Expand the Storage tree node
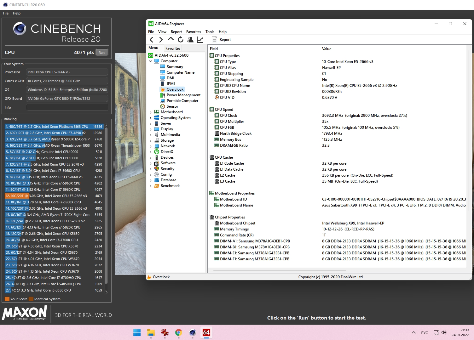This screenshot has width=474, height=340. (x=151, y=140)
